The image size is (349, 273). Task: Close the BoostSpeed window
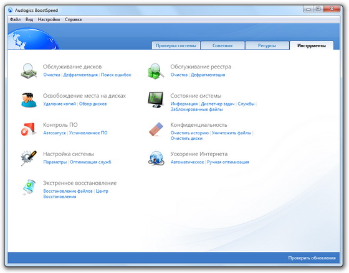332,9
